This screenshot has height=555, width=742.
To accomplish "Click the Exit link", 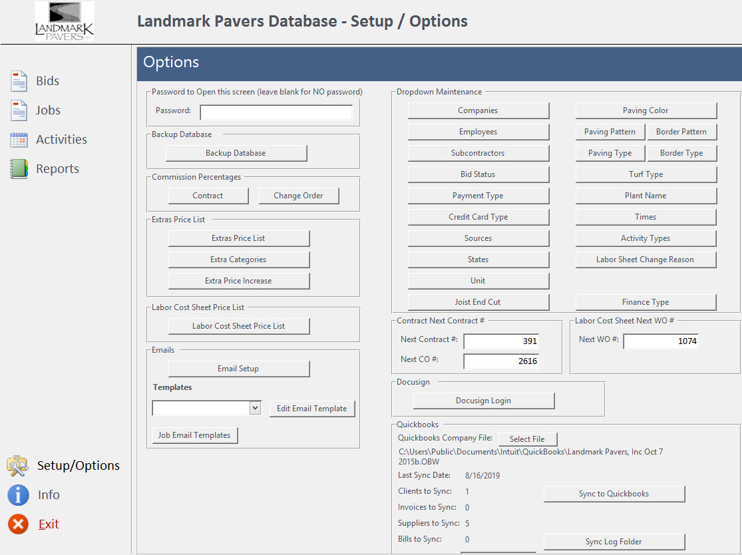I will click(49, 524).
